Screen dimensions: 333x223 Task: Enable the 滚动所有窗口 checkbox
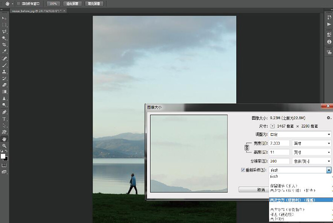tap(18, 4)
